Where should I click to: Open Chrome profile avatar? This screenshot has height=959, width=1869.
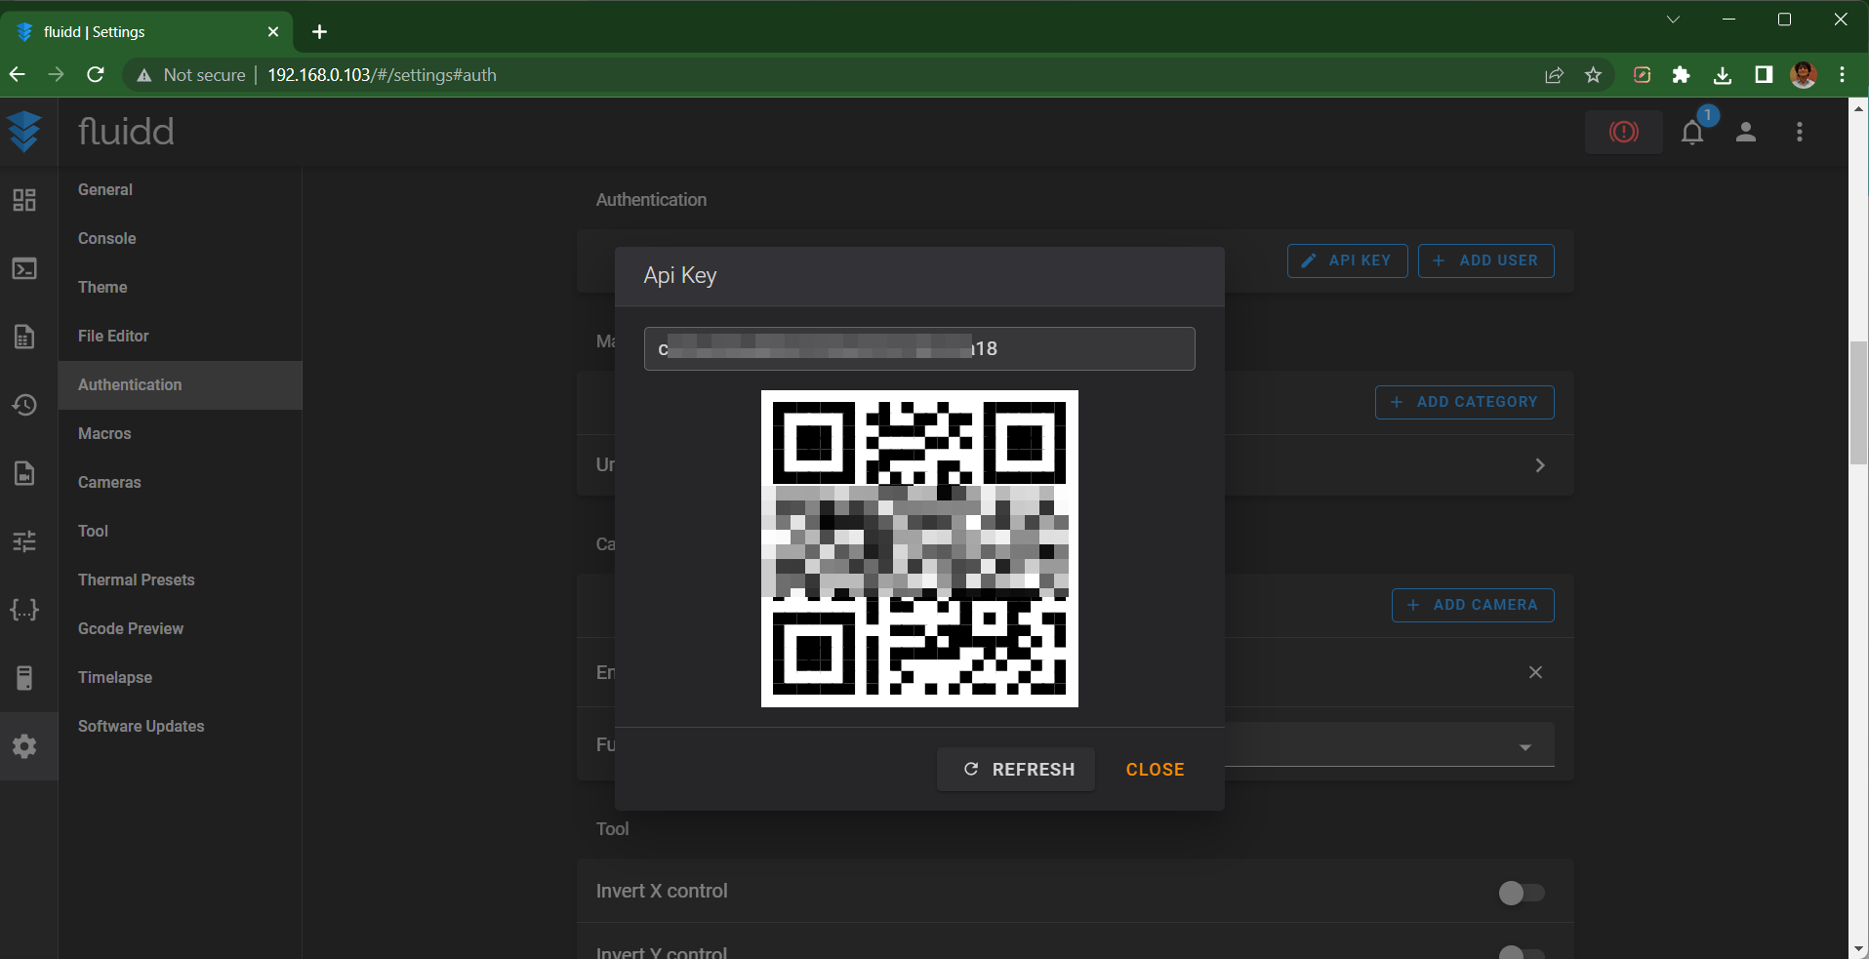pos(1804,75)
